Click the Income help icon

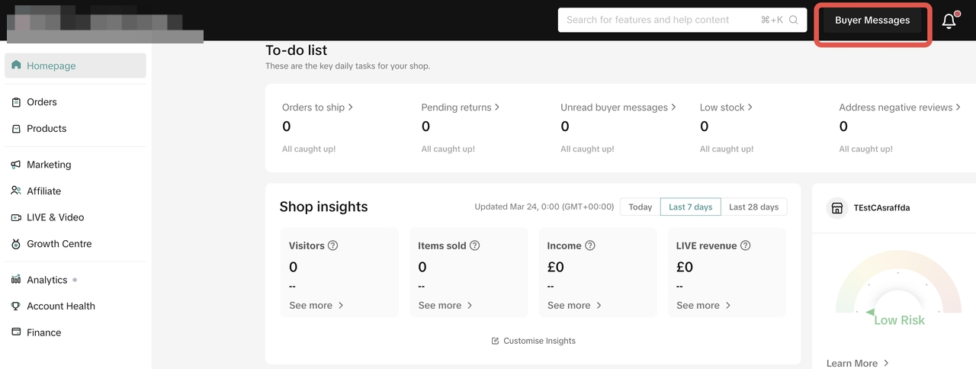click(590, 245)
